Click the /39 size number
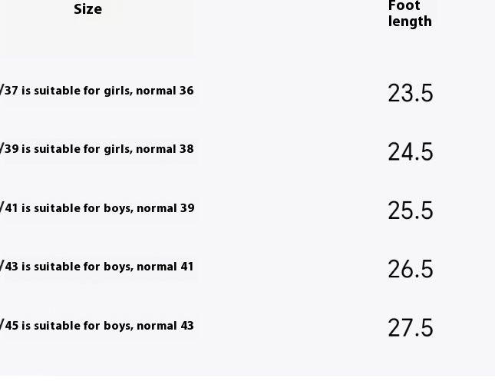 click(9, 149)
